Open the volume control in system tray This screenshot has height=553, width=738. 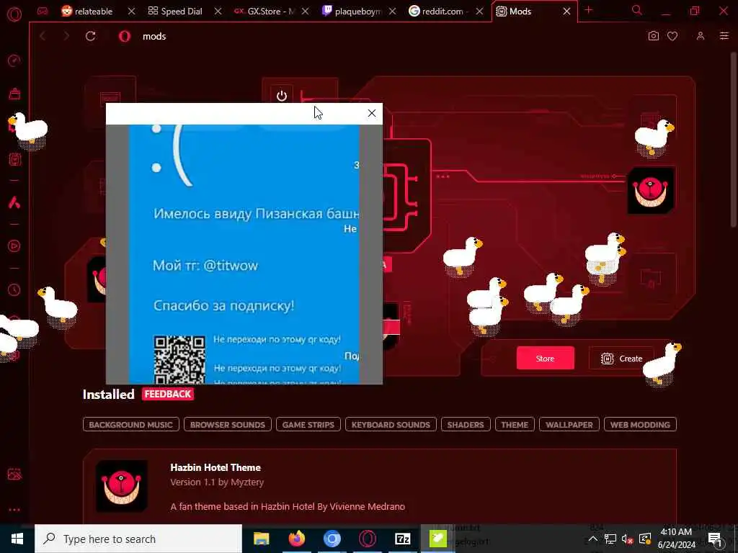tap(627, 539)
